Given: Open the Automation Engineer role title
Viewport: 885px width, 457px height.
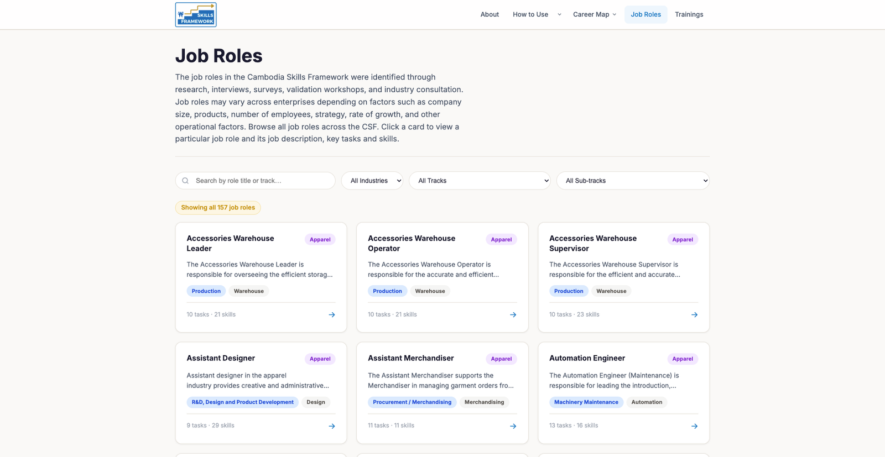Looking at the screenshot, I should (x=587, y=358).
